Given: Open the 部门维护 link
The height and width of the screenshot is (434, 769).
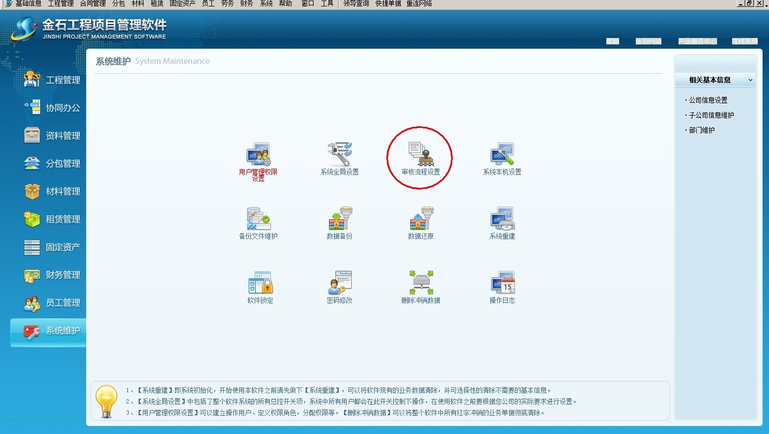Looking at the screenshot, I should click(x=702, y=130).
